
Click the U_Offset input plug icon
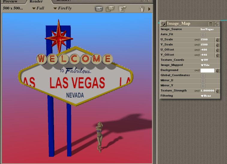(217, 50)
